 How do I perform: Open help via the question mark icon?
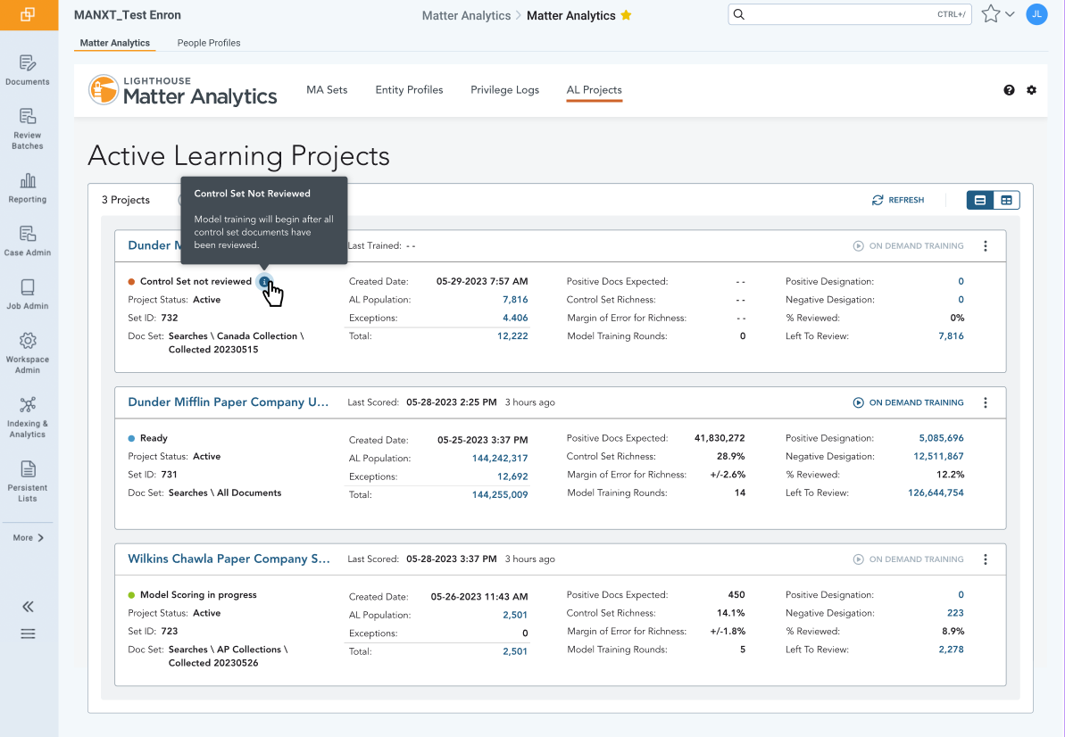pyautogui.click(x=1010, y=89)
